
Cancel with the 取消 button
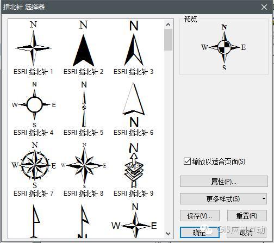point(247,233)
